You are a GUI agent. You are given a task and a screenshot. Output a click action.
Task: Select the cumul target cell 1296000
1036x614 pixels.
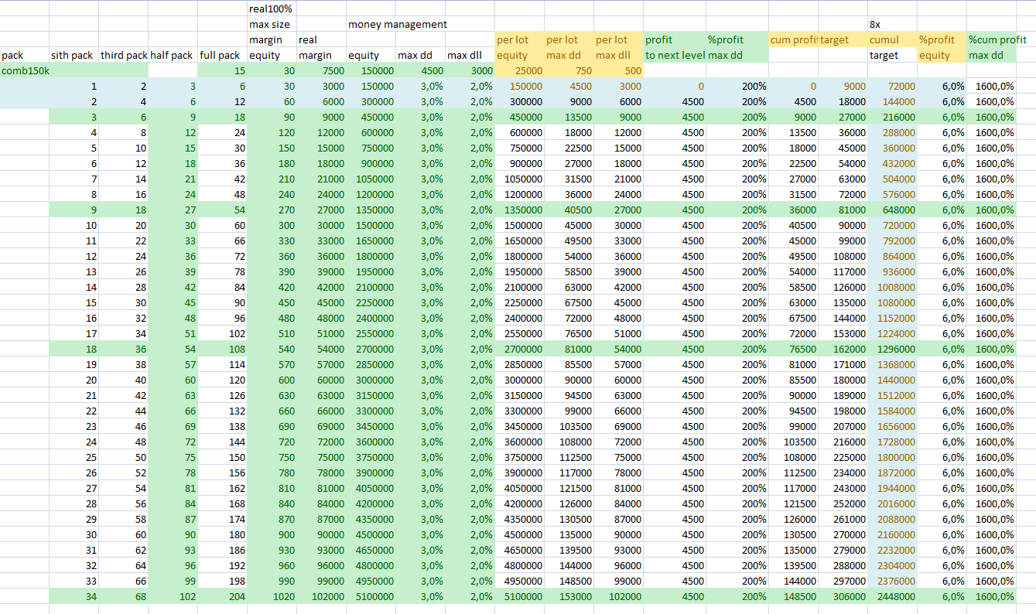pyautogui.click(x=892, y=349)
